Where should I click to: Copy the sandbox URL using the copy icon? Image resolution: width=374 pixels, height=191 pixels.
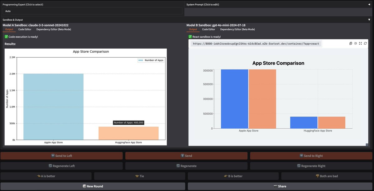350,43
